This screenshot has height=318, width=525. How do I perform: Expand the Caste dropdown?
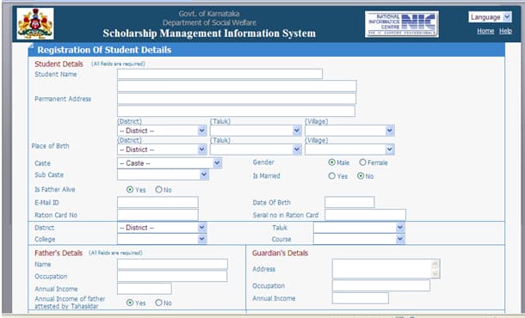click(170, 162)
